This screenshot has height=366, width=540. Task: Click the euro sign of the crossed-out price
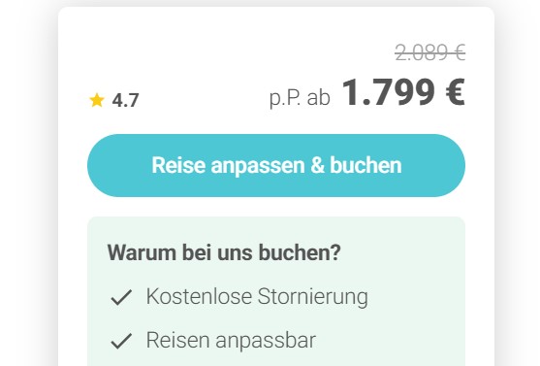pos(460,53)
